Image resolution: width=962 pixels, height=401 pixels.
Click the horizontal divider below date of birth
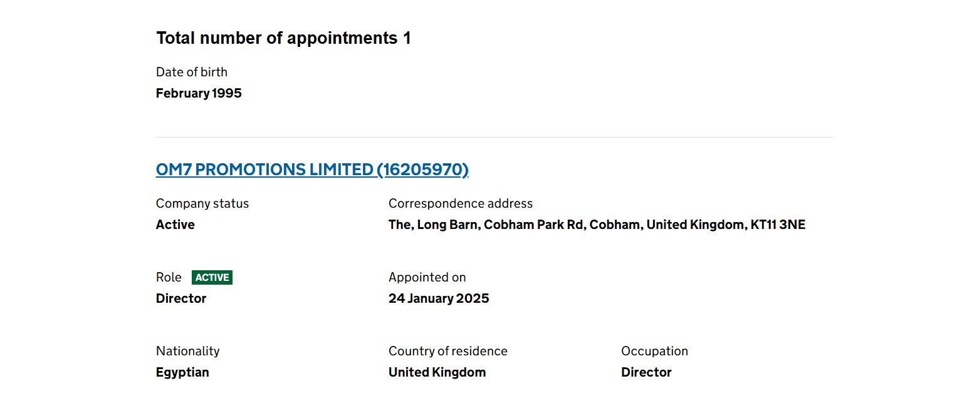(x=494, y=137)
